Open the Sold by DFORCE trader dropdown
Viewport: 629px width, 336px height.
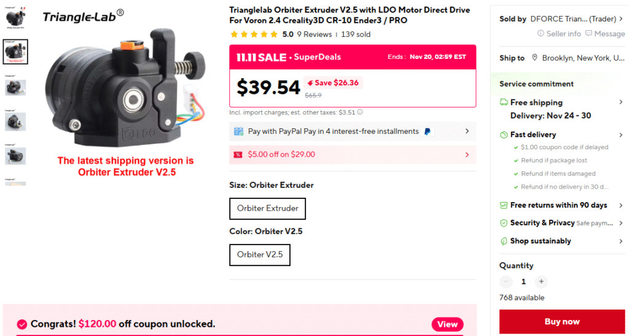[621, 19]
